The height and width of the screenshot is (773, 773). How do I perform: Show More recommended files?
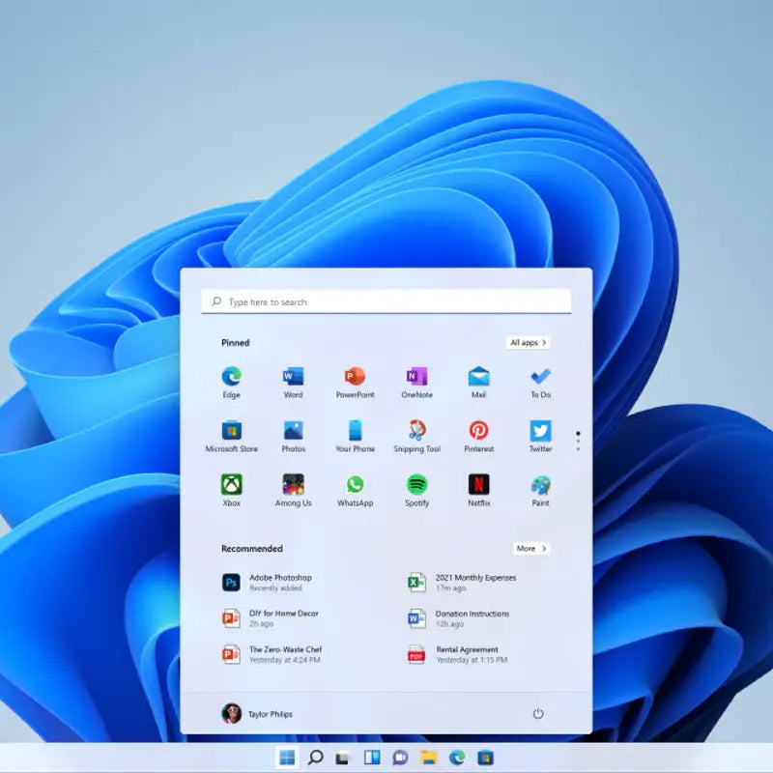(530, 549)
